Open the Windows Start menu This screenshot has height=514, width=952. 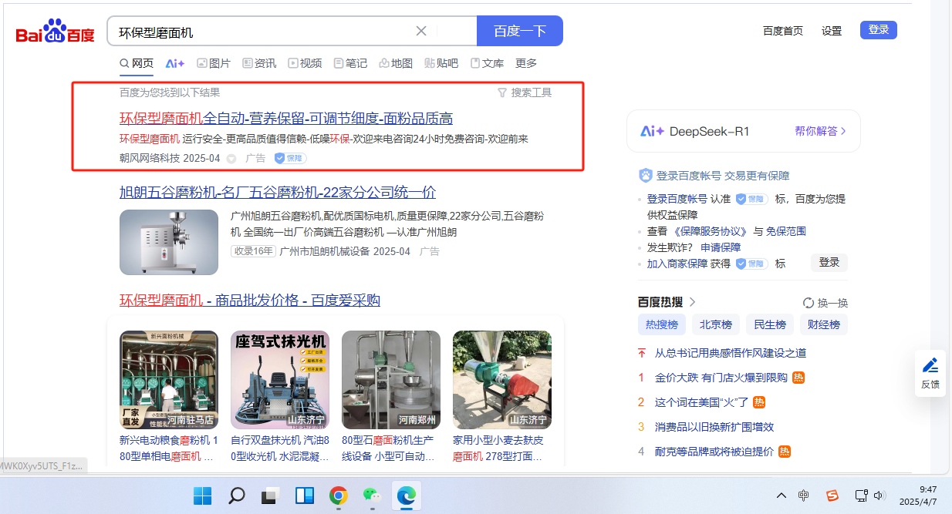203,495
